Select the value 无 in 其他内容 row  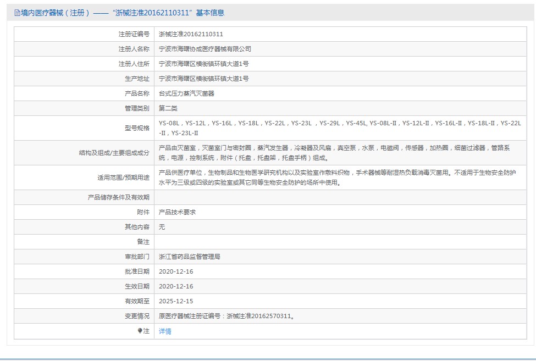162,227
